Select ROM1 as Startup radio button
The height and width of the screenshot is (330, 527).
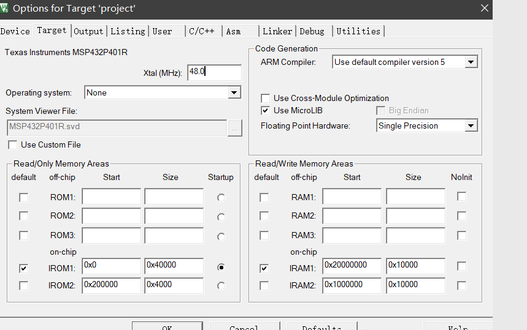point(221,198)
